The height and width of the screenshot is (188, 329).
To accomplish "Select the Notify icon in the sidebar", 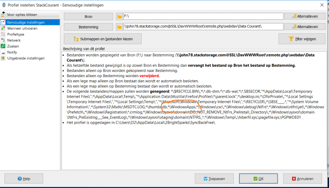I will pyautogui.click(x=4, y=52).
